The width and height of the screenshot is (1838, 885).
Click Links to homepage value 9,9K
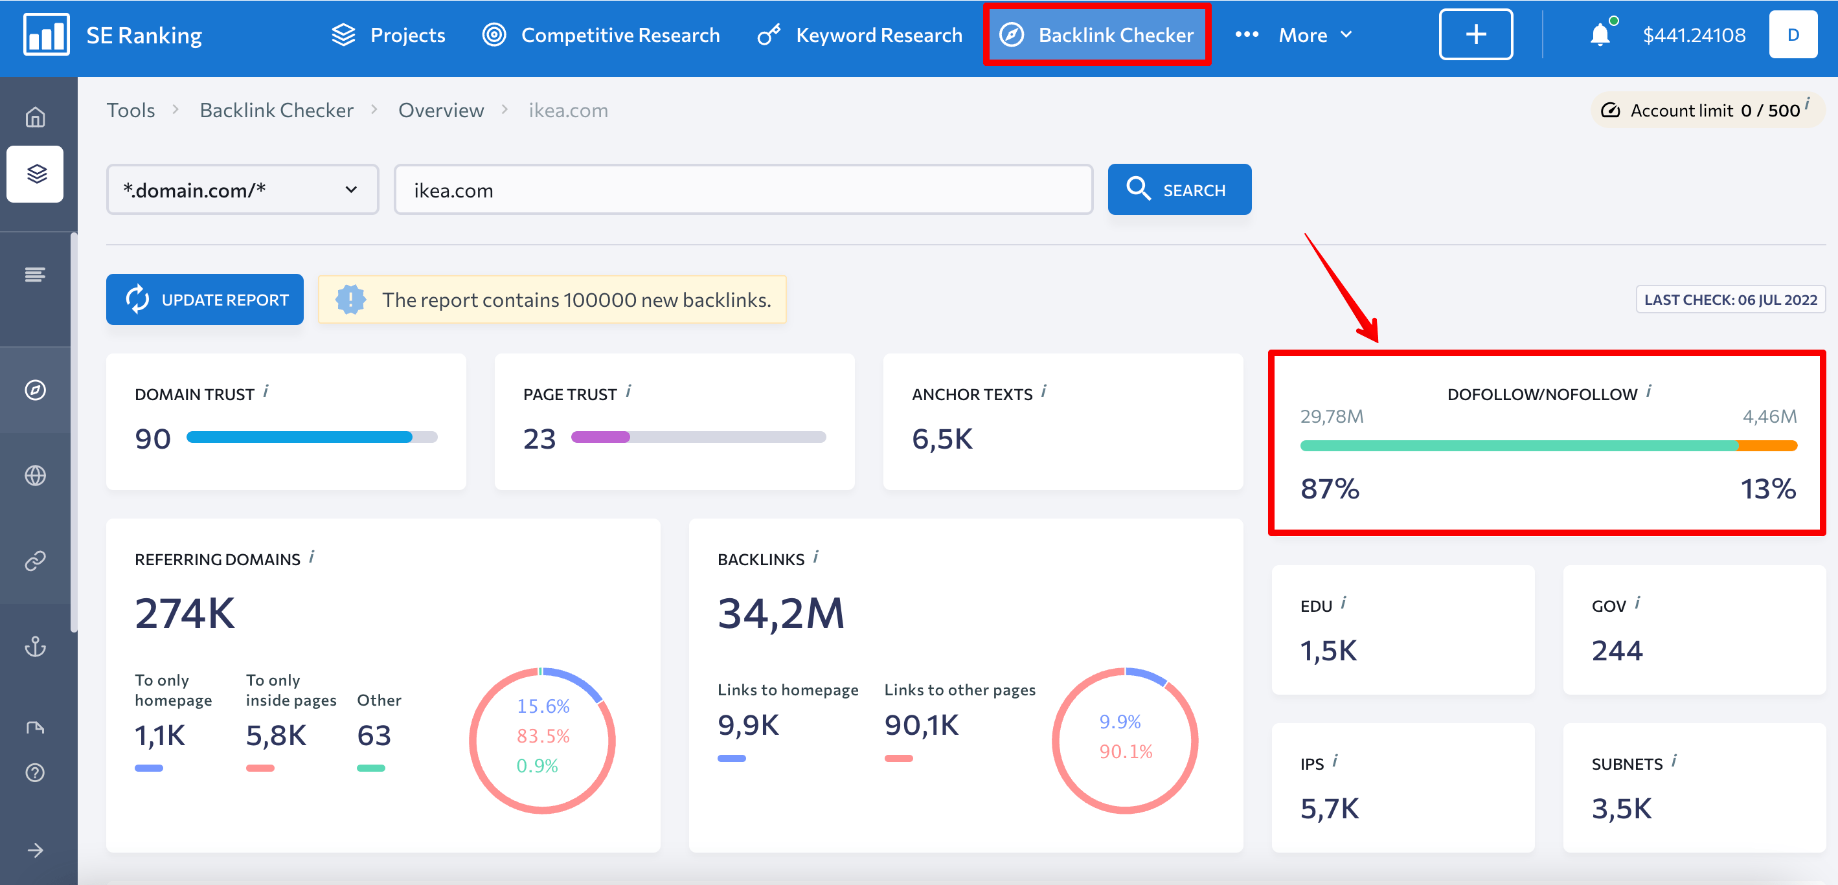[x=749, y=725]
